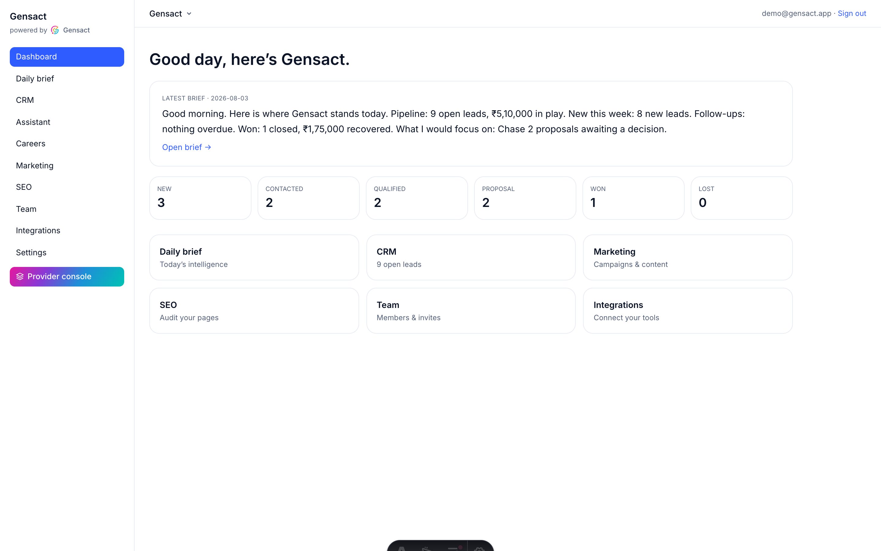Open the Gensact workspace switcher in header

[x=170, y=14]
